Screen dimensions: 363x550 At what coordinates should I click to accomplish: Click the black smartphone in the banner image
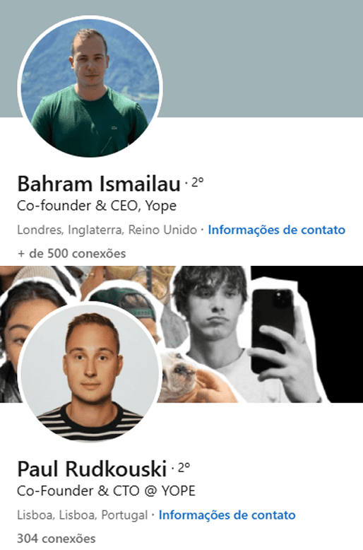273,329
